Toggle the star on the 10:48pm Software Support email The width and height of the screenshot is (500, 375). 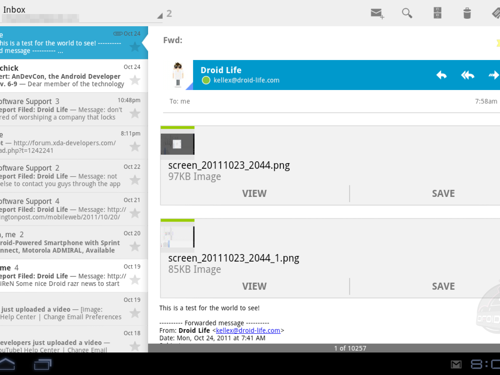(135, 113)
